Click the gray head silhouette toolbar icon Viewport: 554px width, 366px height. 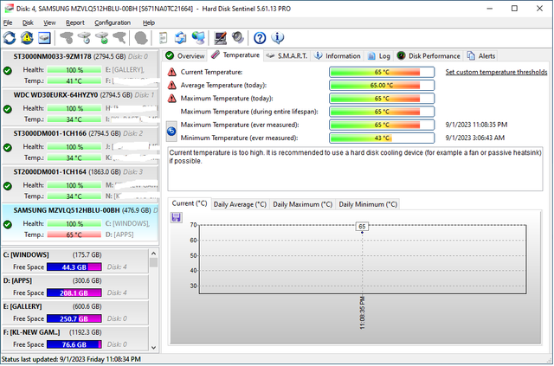141,38
